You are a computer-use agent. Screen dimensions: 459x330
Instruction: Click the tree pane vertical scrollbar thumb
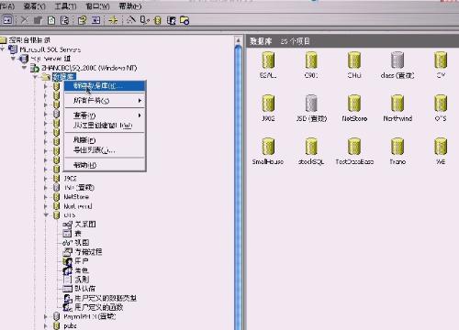pyautogui.click(x=239, y=187)
